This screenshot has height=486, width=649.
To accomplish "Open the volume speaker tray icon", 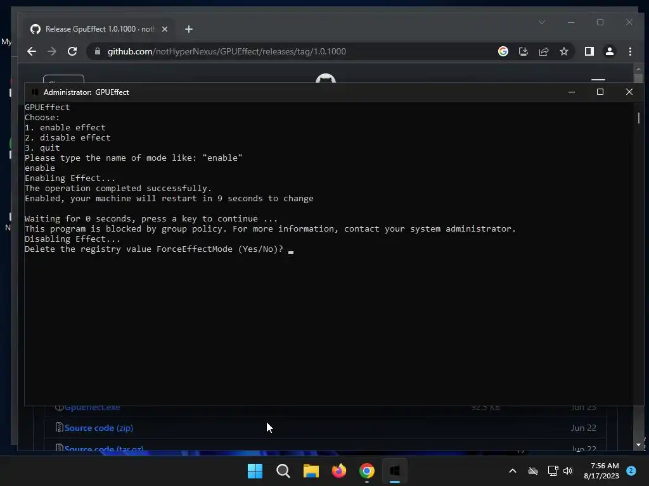I will pos(567,471).
